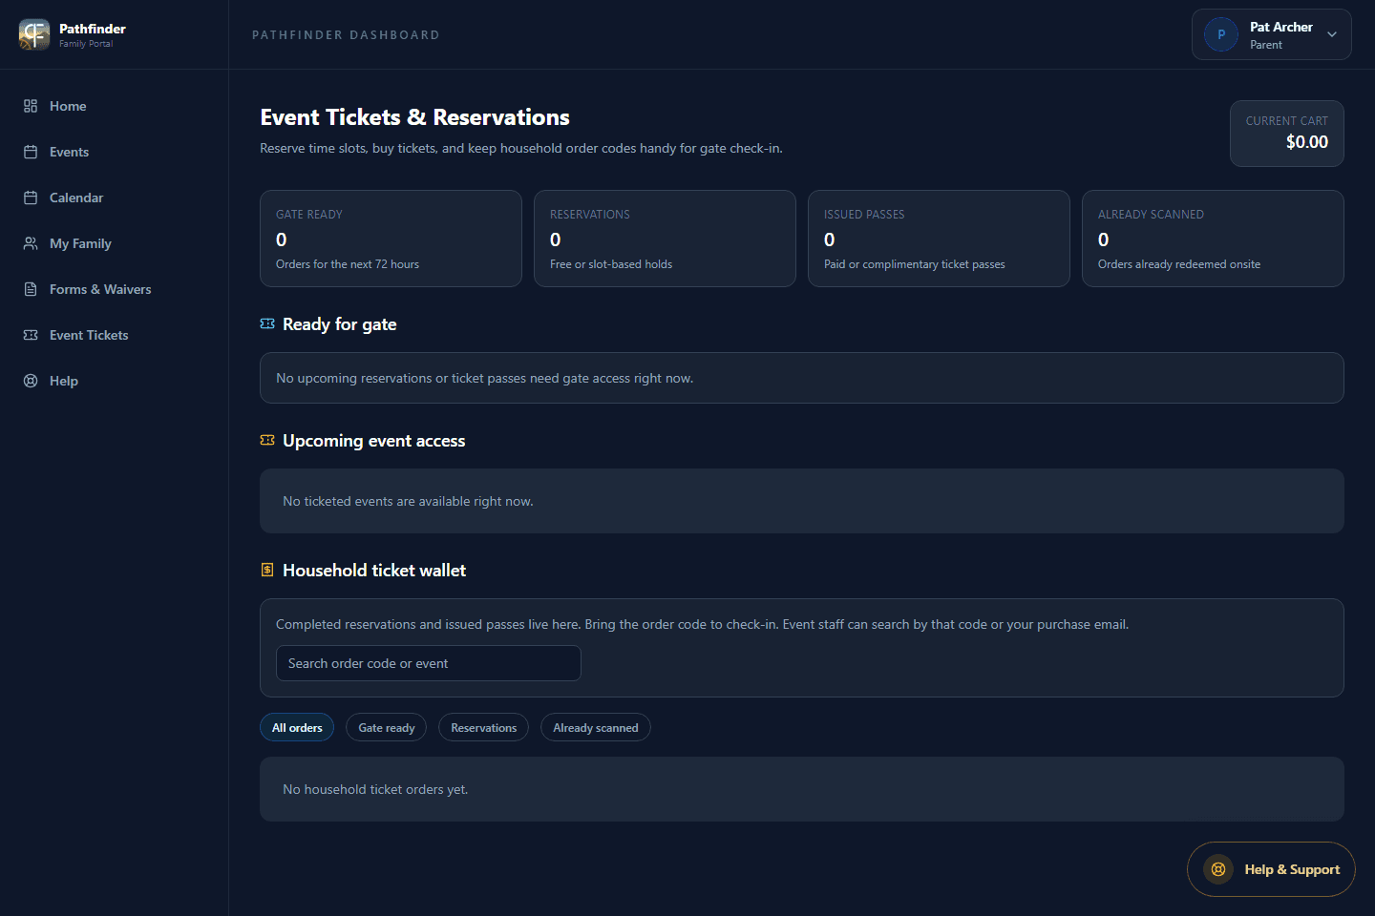This screenshot has width=1375, height=916.
Task: Click the Calendar icon in sidebar
Action: pos(31,198)
